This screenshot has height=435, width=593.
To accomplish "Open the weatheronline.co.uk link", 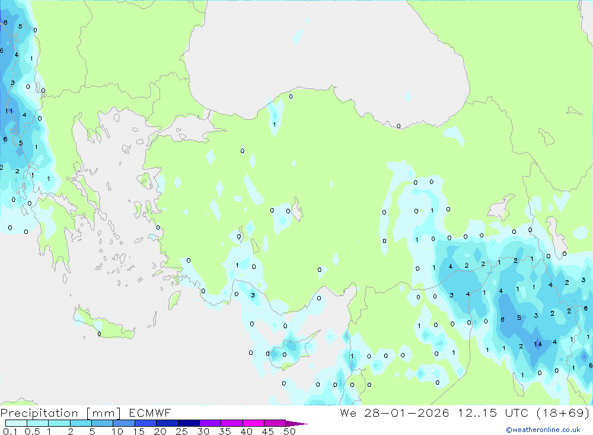I will [543, 430].
